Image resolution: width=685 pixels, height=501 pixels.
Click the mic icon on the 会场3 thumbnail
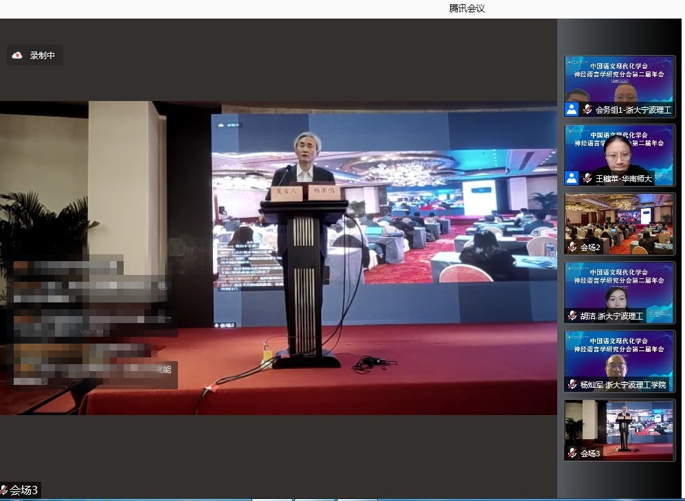click(x=572, y=454)
